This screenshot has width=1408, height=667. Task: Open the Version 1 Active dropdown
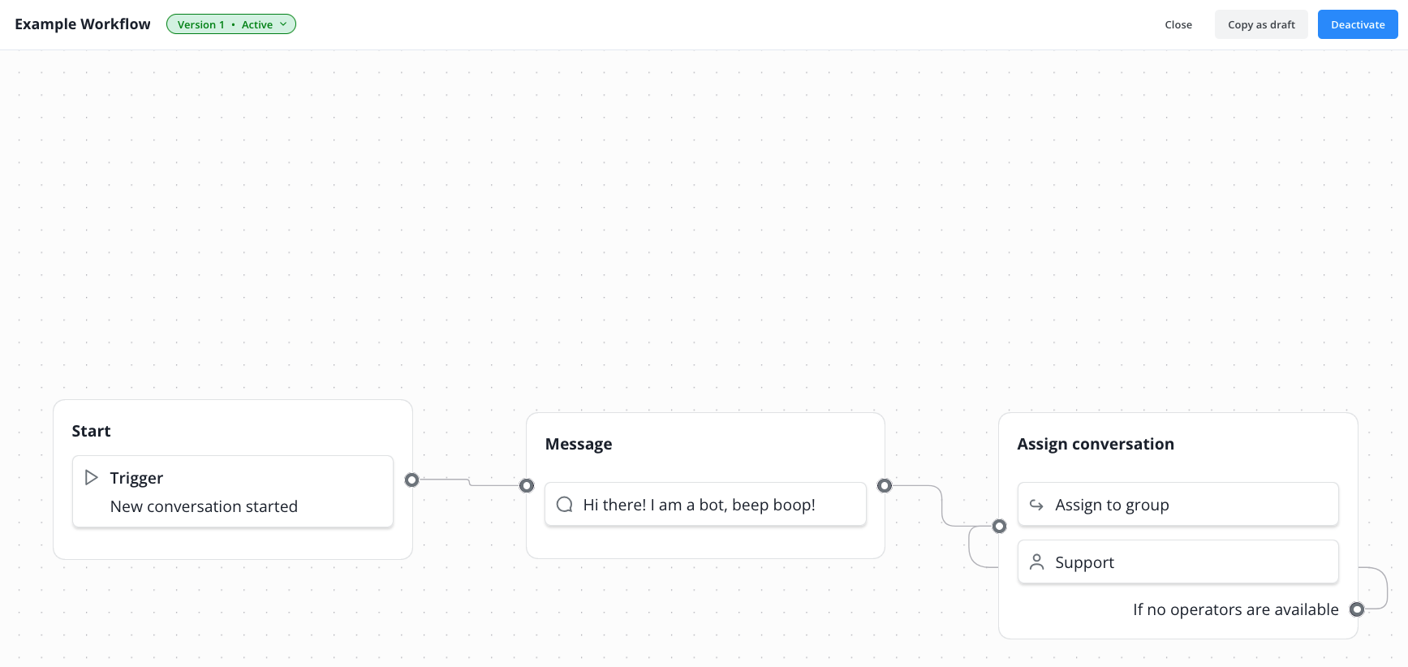click(230, 24)
